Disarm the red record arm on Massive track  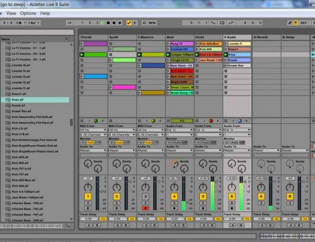145,208
